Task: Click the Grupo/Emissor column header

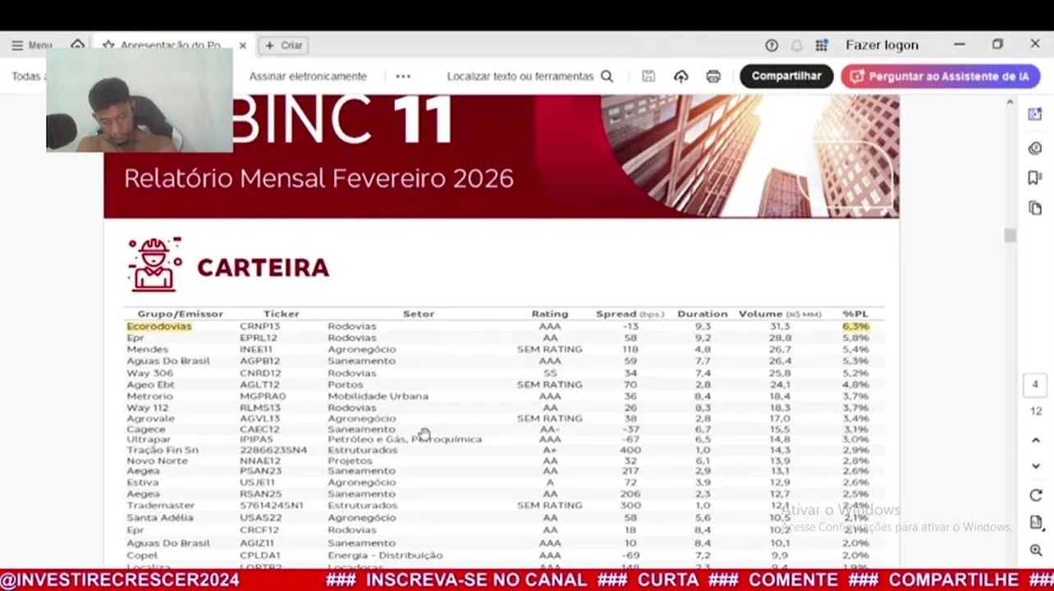Action: pyautogui.click(x=180, y=314)
